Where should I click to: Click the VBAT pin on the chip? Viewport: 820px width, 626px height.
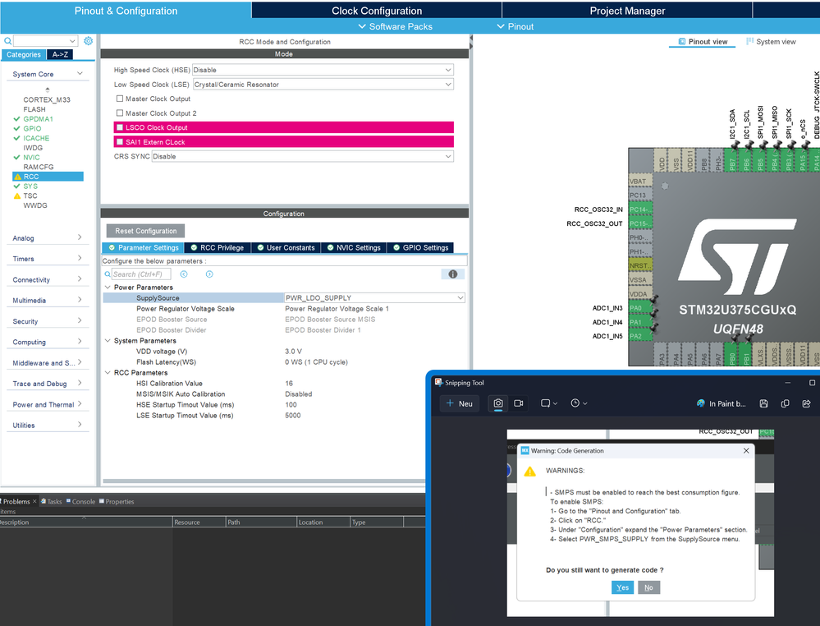coord(640,181)
